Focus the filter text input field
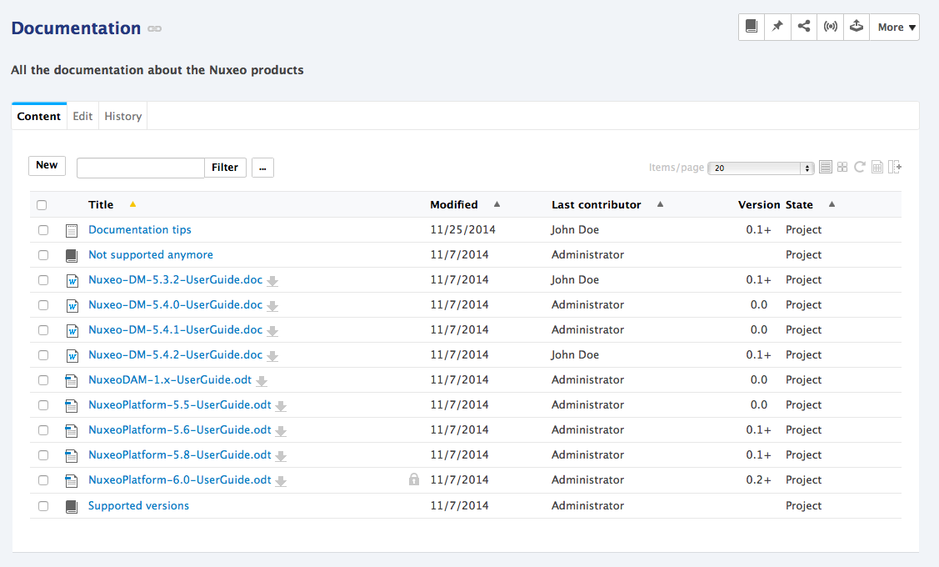 click(x=141, y=168)
